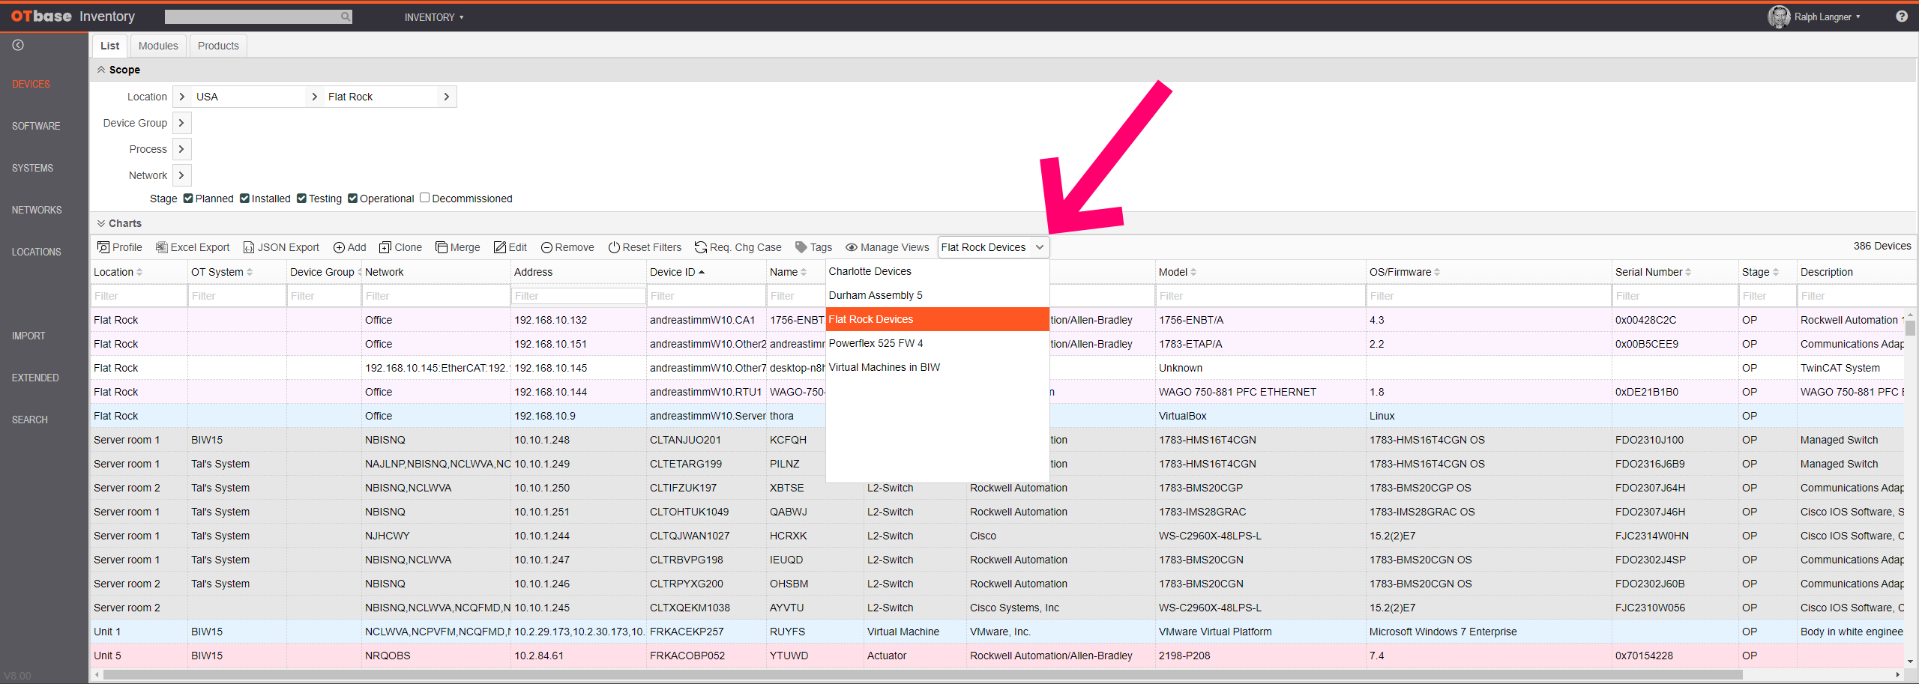Open LOCATIONS in the sidebar

(36, 252)
